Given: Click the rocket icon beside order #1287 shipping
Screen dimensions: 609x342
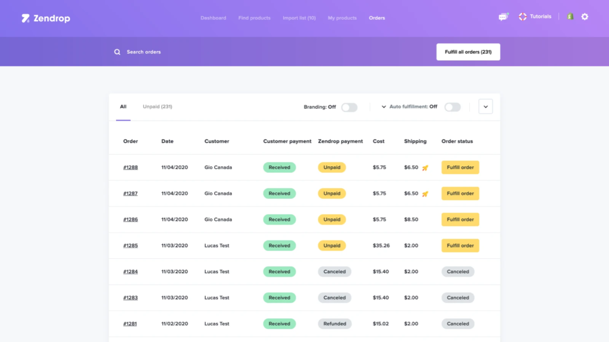Looking at the screenshot, I should pyautogui.click(x=424, y=194).
